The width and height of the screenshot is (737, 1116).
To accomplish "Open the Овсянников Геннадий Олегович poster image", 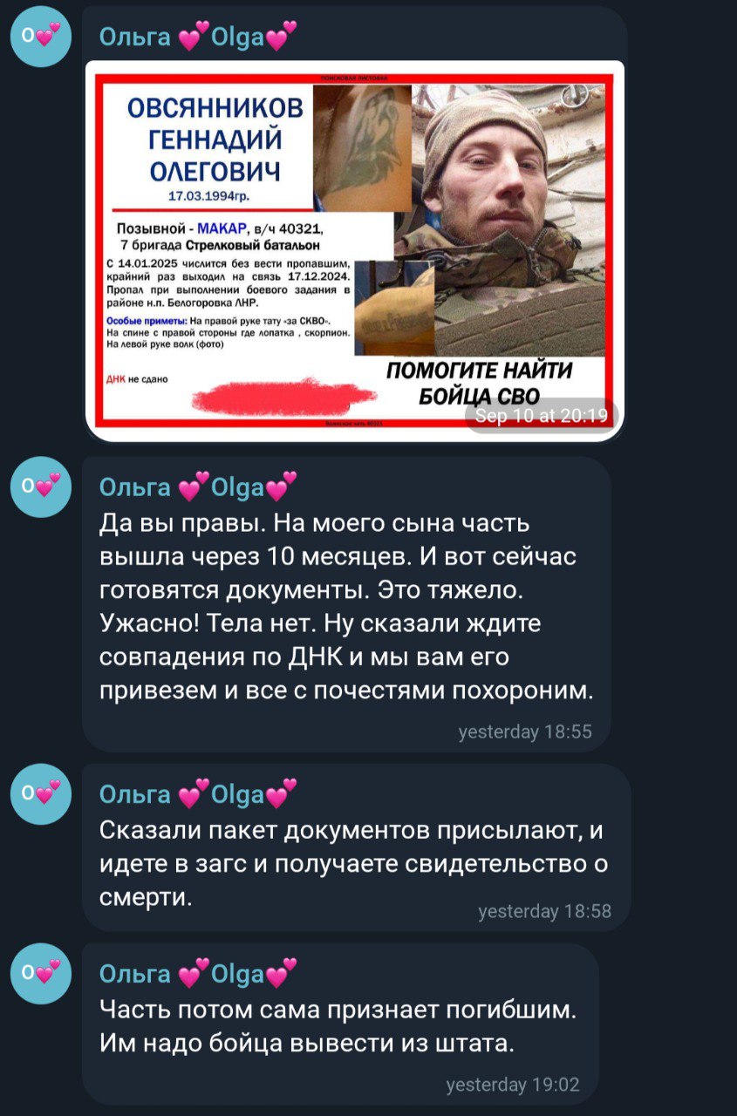I will pyautogui.click(x=354, y=250).
